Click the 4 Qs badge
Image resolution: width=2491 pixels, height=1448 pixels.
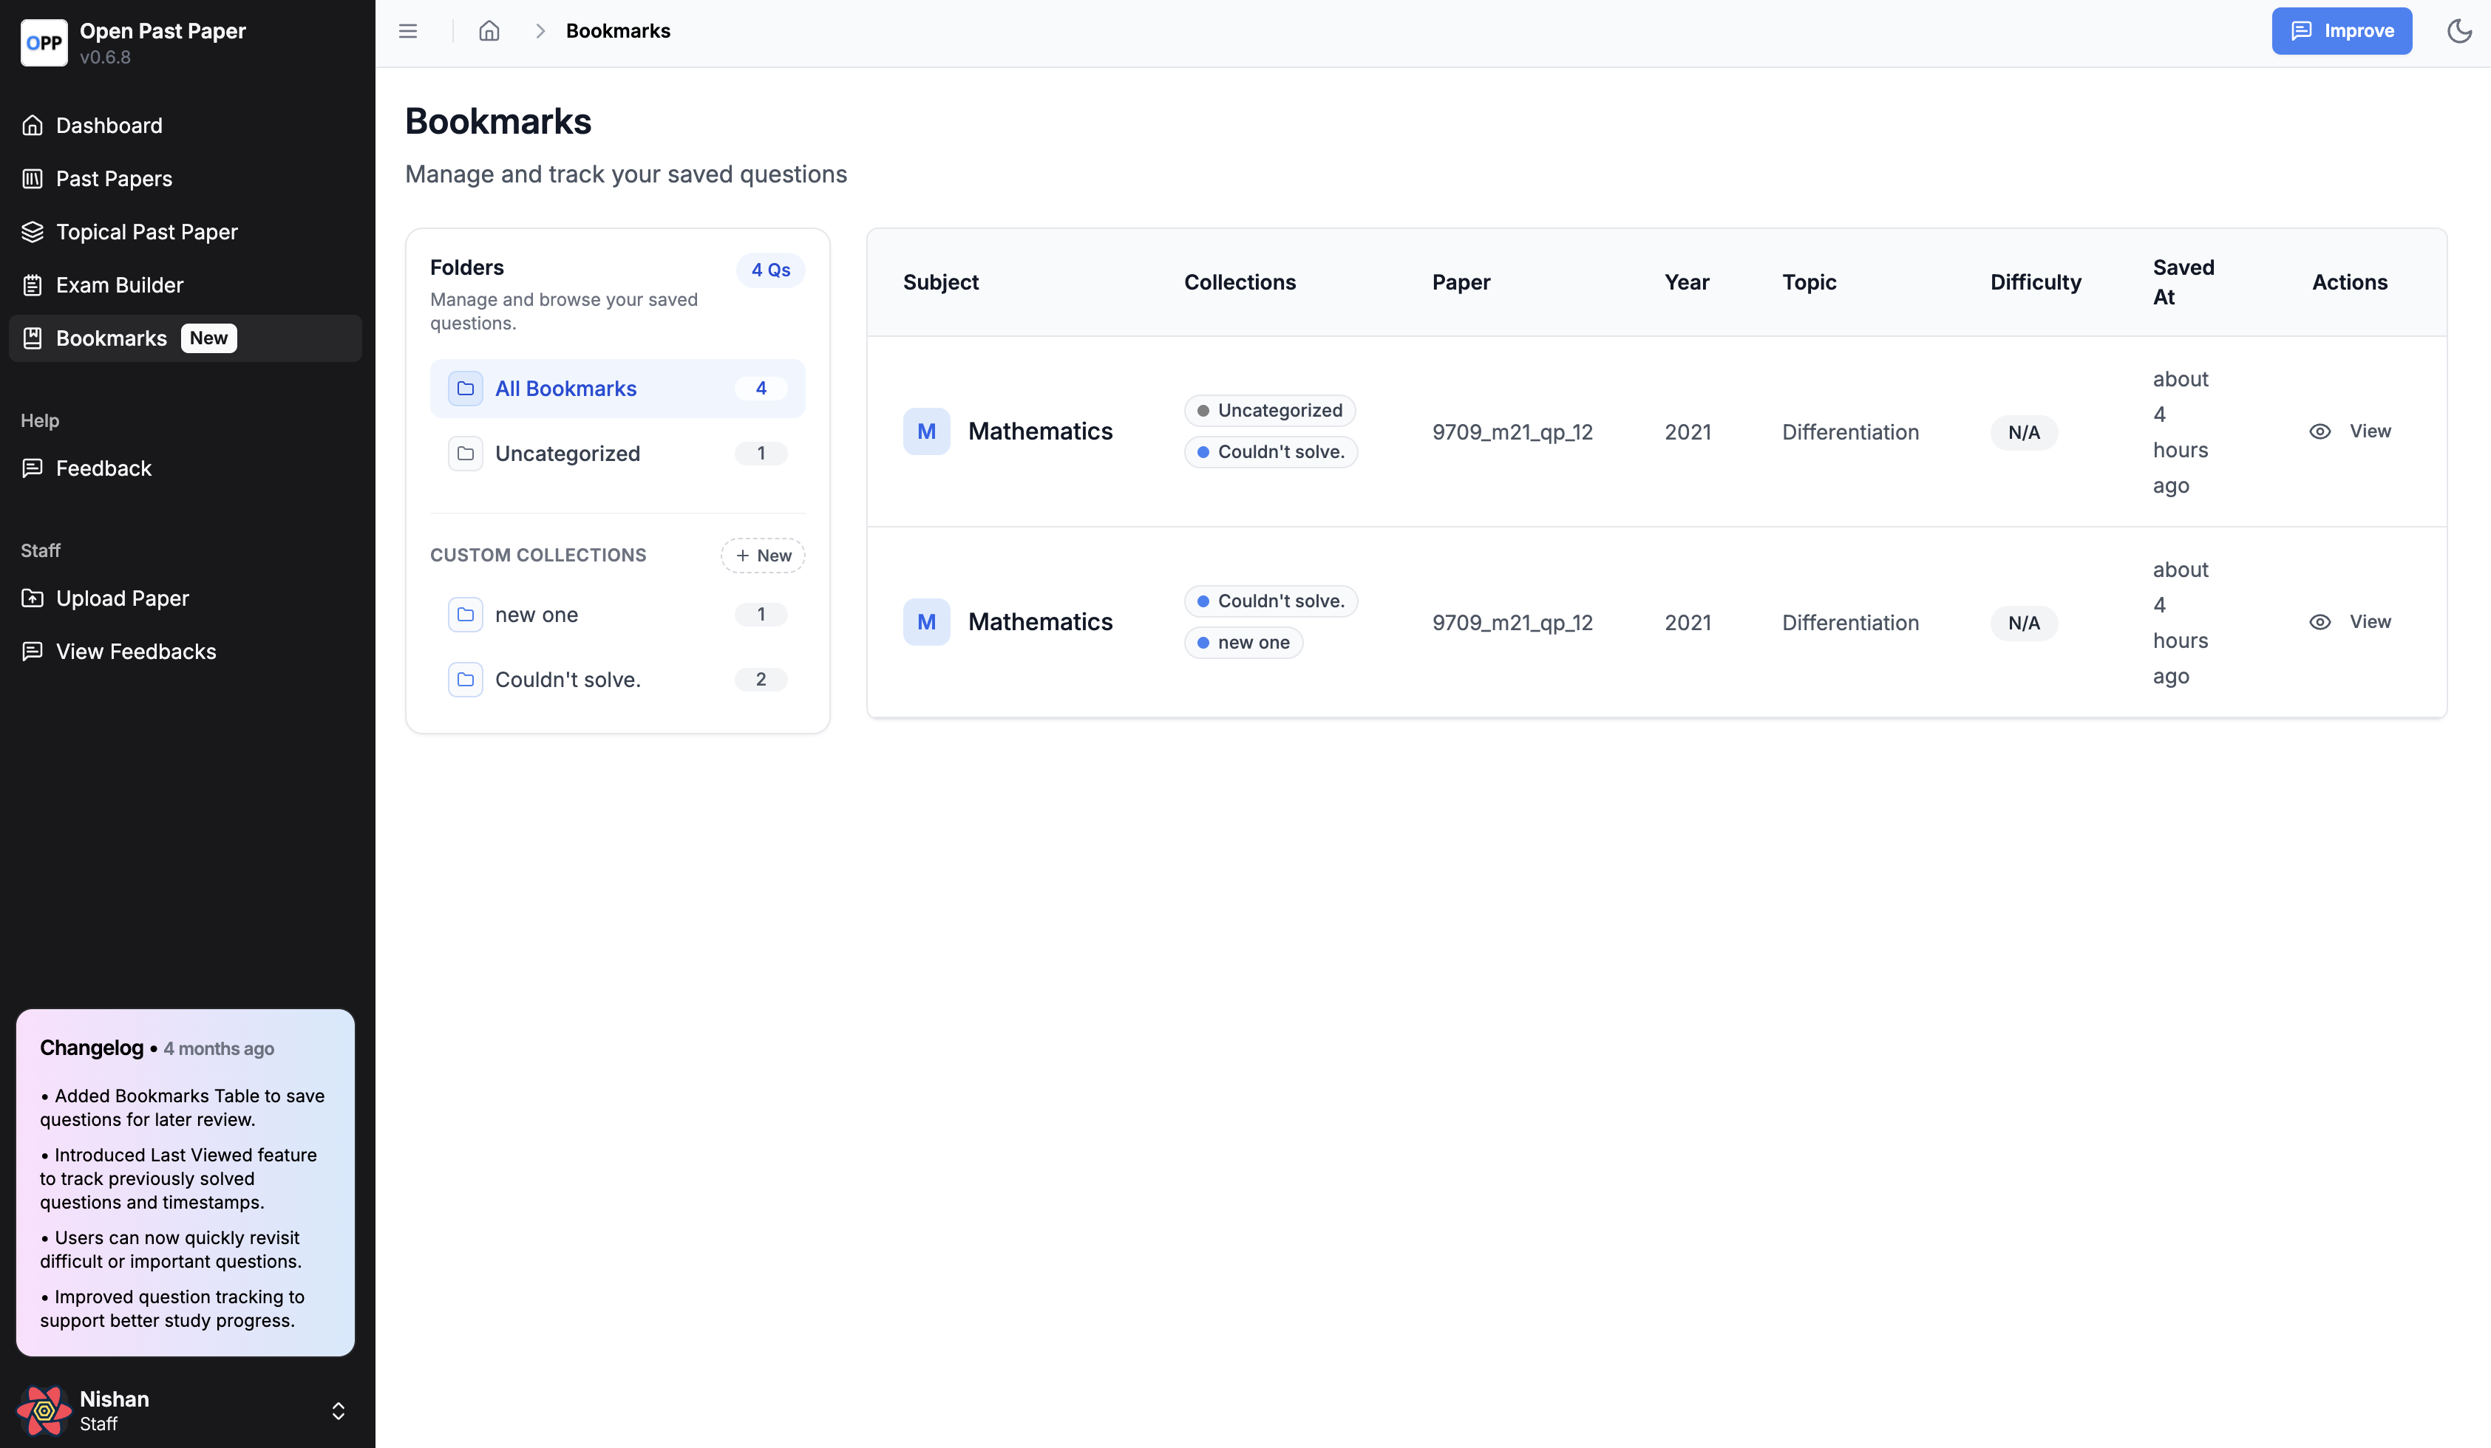[770, 270]
